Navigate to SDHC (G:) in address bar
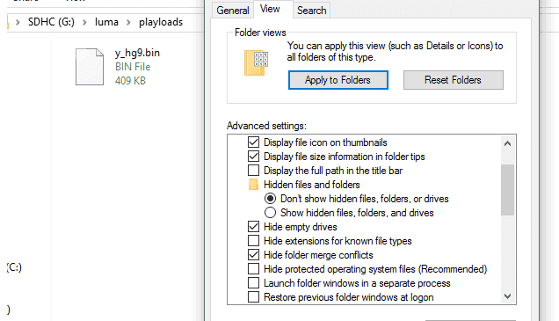This screenshot has height=321, width=559. click(51, 22)
